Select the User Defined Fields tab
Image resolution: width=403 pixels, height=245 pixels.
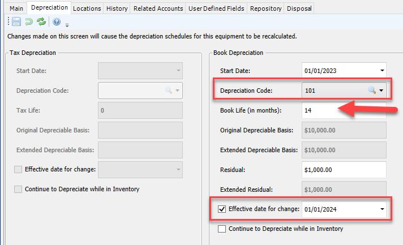tap(216, 8)
